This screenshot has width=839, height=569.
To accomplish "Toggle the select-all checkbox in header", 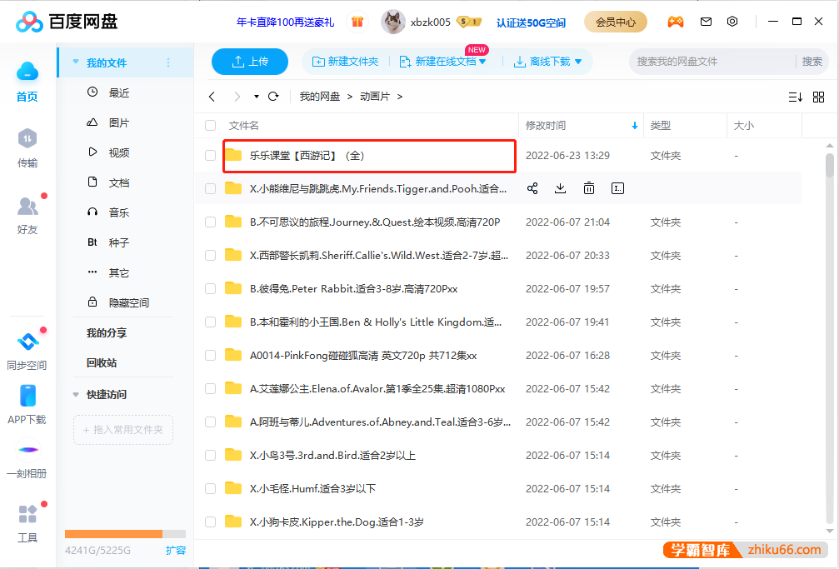I will pos(210,125).
